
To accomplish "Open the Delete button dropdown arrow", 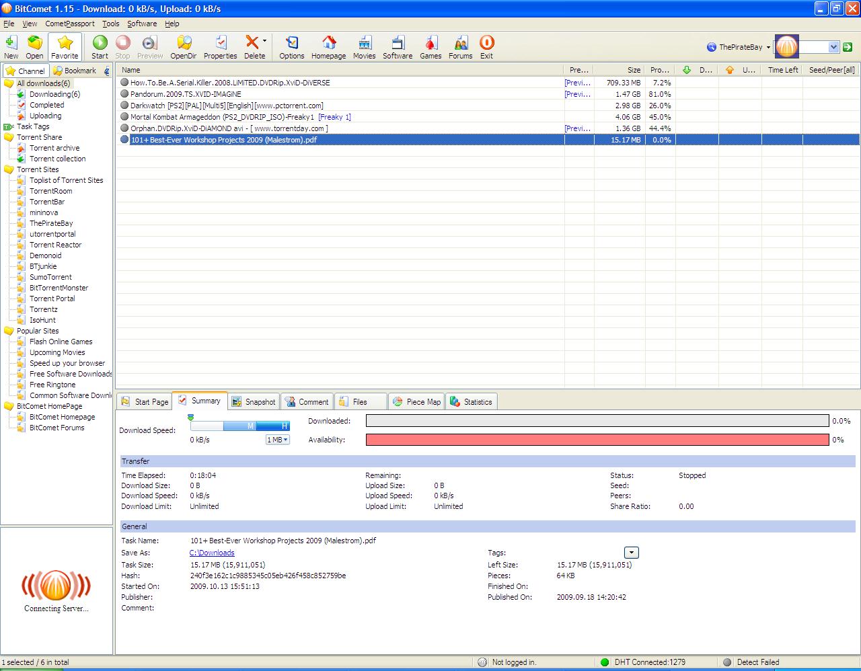I will coord(264,41).
